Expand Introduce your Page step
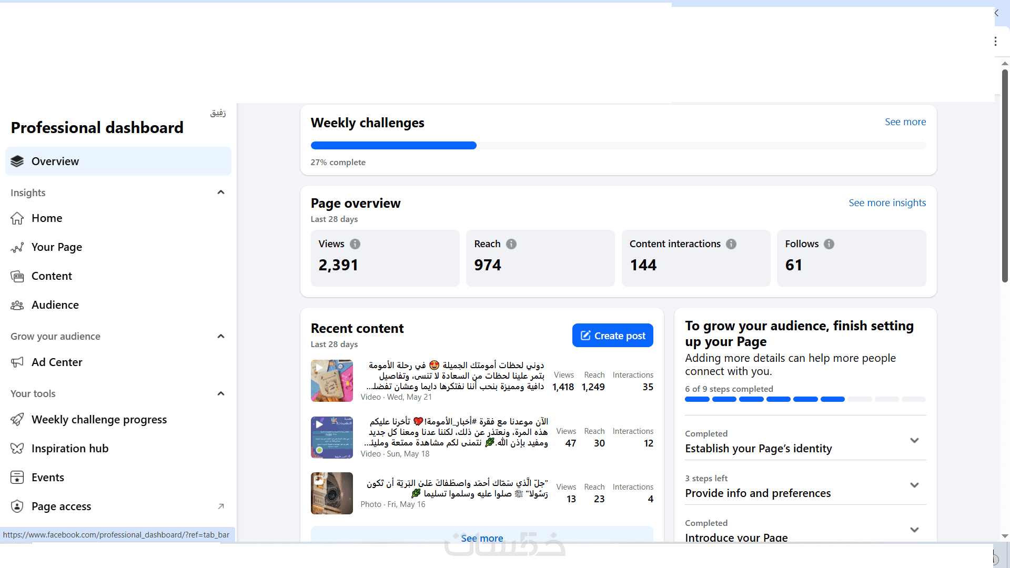 [x=914, y=530]
